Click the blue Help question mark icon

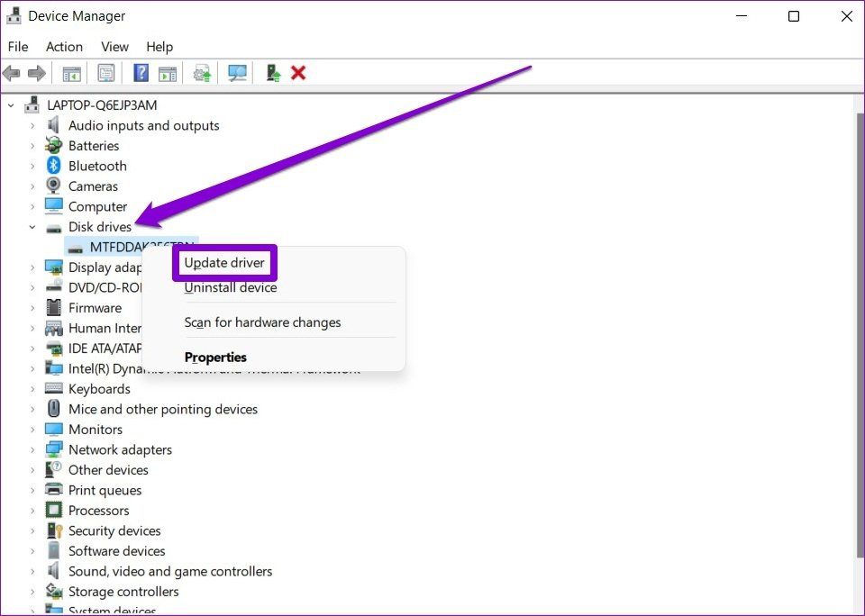[x=141, y=73]
